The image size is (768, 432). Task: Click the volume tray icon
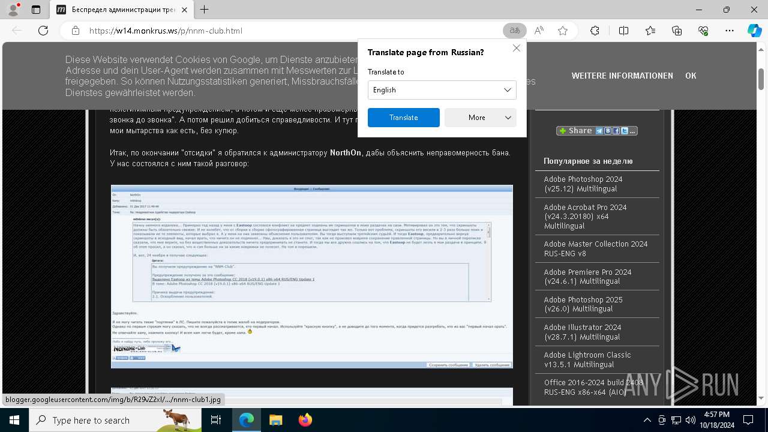(691, 420)
